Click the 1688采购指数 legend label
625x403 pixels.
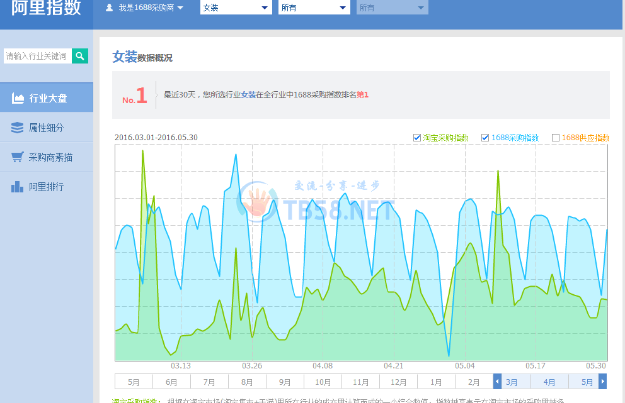[x=515, y=138]
